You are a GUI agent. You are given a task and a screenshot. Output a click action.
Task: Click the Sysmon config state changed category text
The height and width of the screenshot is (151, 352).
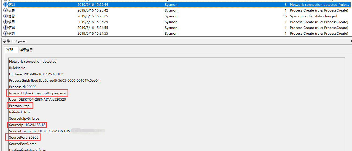click(x=313, y=16)
